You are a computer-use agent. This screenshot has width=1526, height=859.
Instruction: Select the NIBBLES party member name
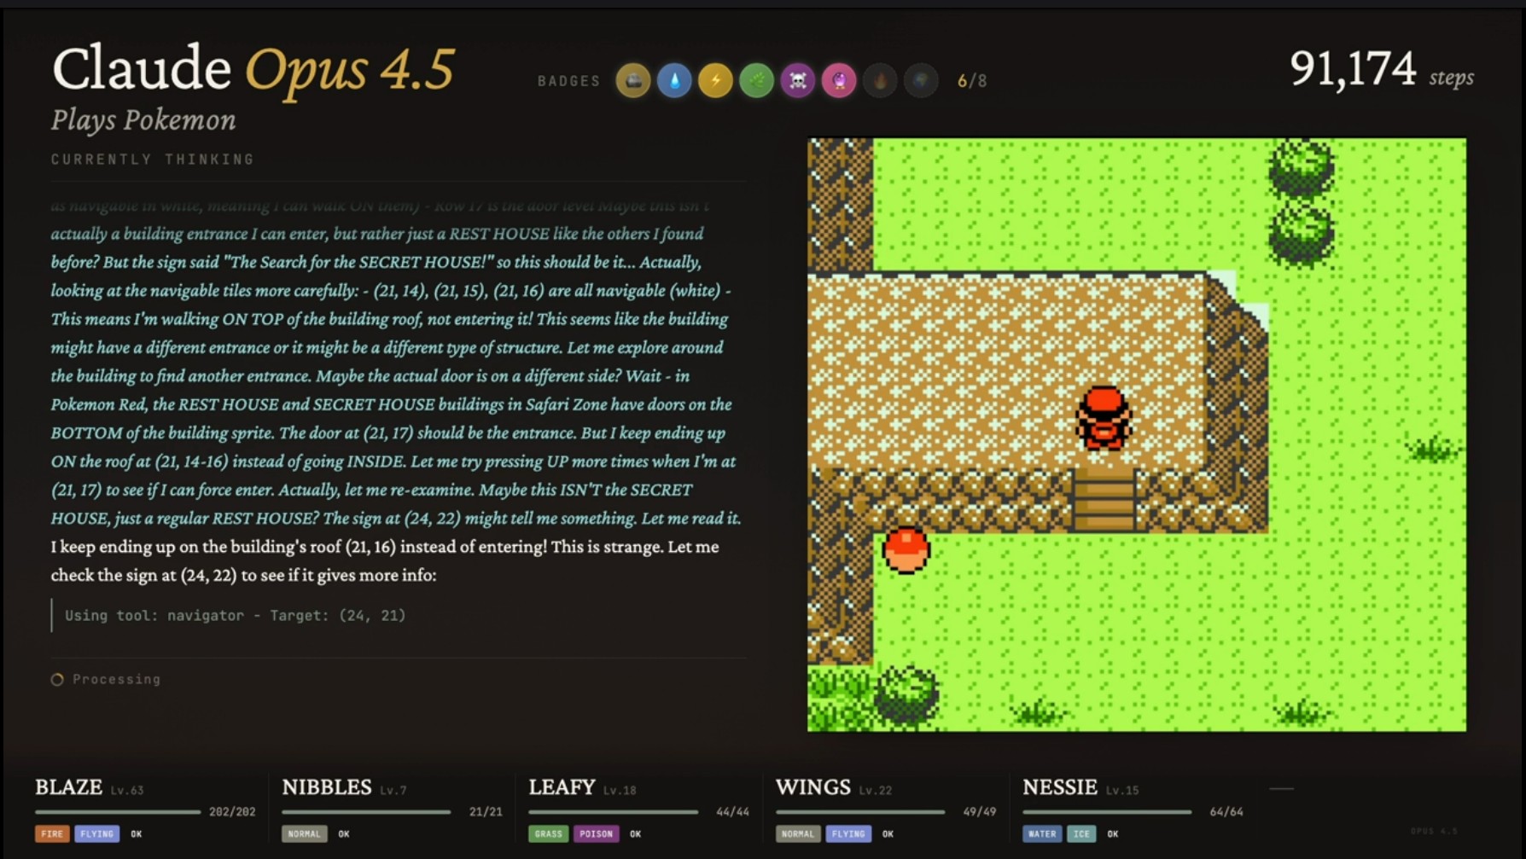tap(327, 787)
